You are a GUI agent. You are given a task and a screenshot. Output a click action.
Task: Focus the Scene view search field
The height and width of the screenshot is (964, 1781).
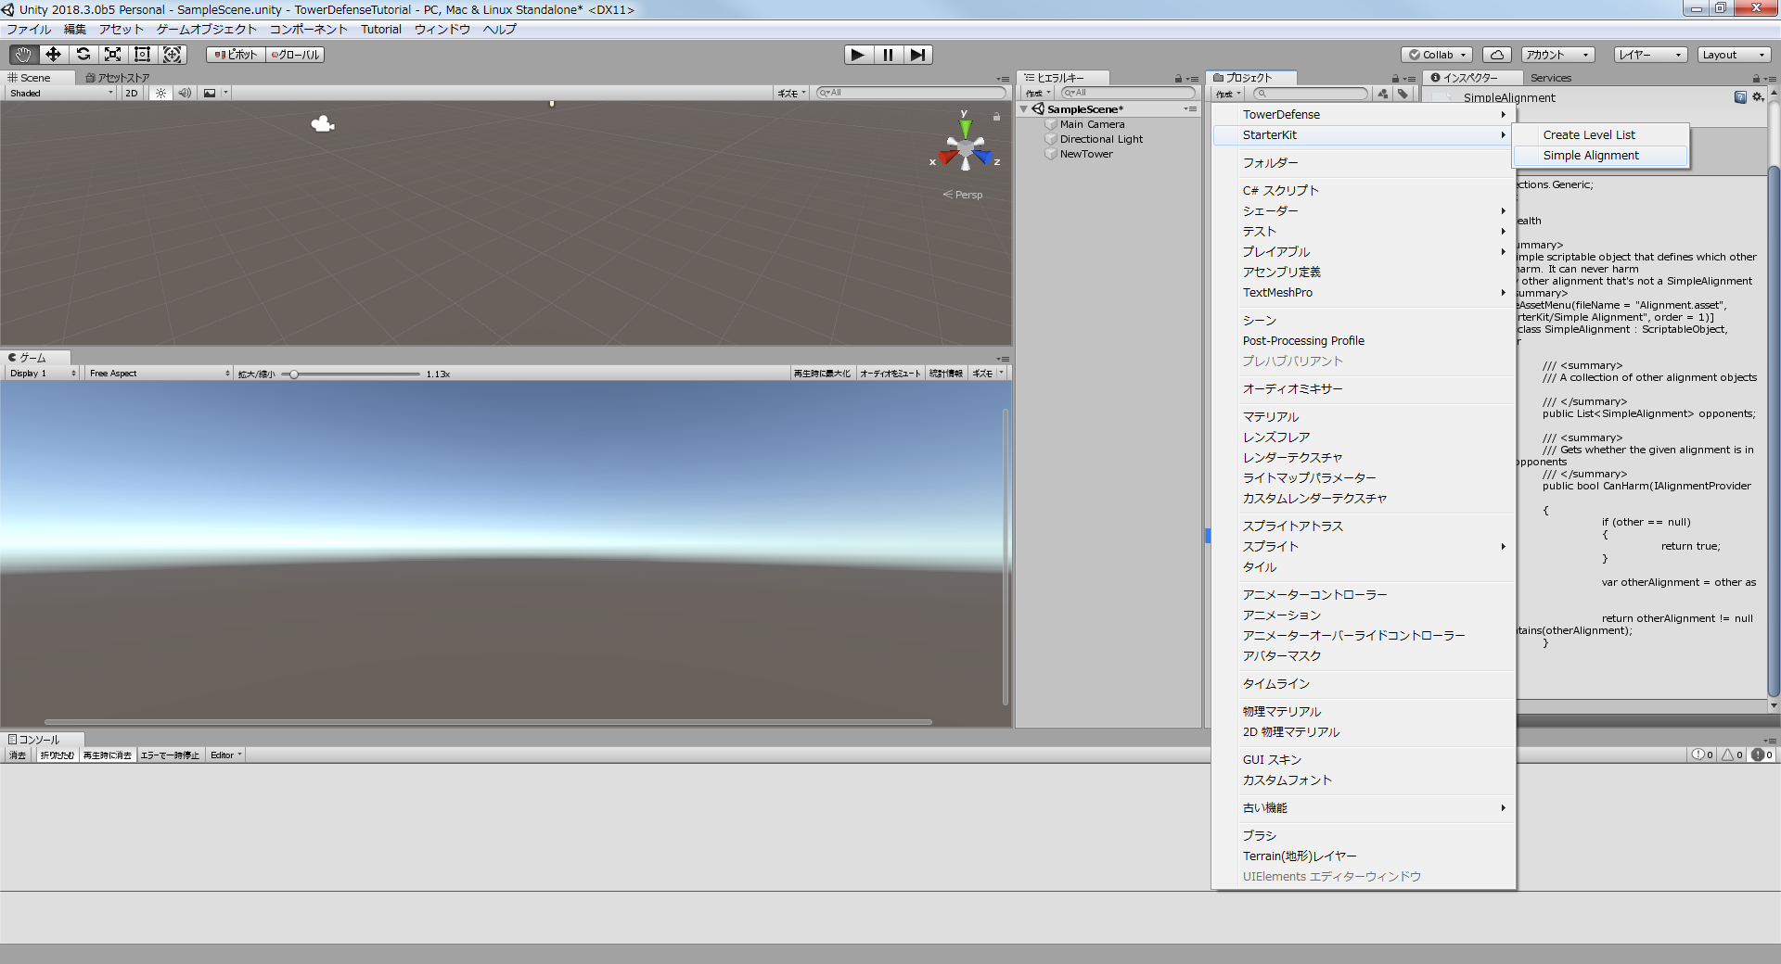[911, 93]
